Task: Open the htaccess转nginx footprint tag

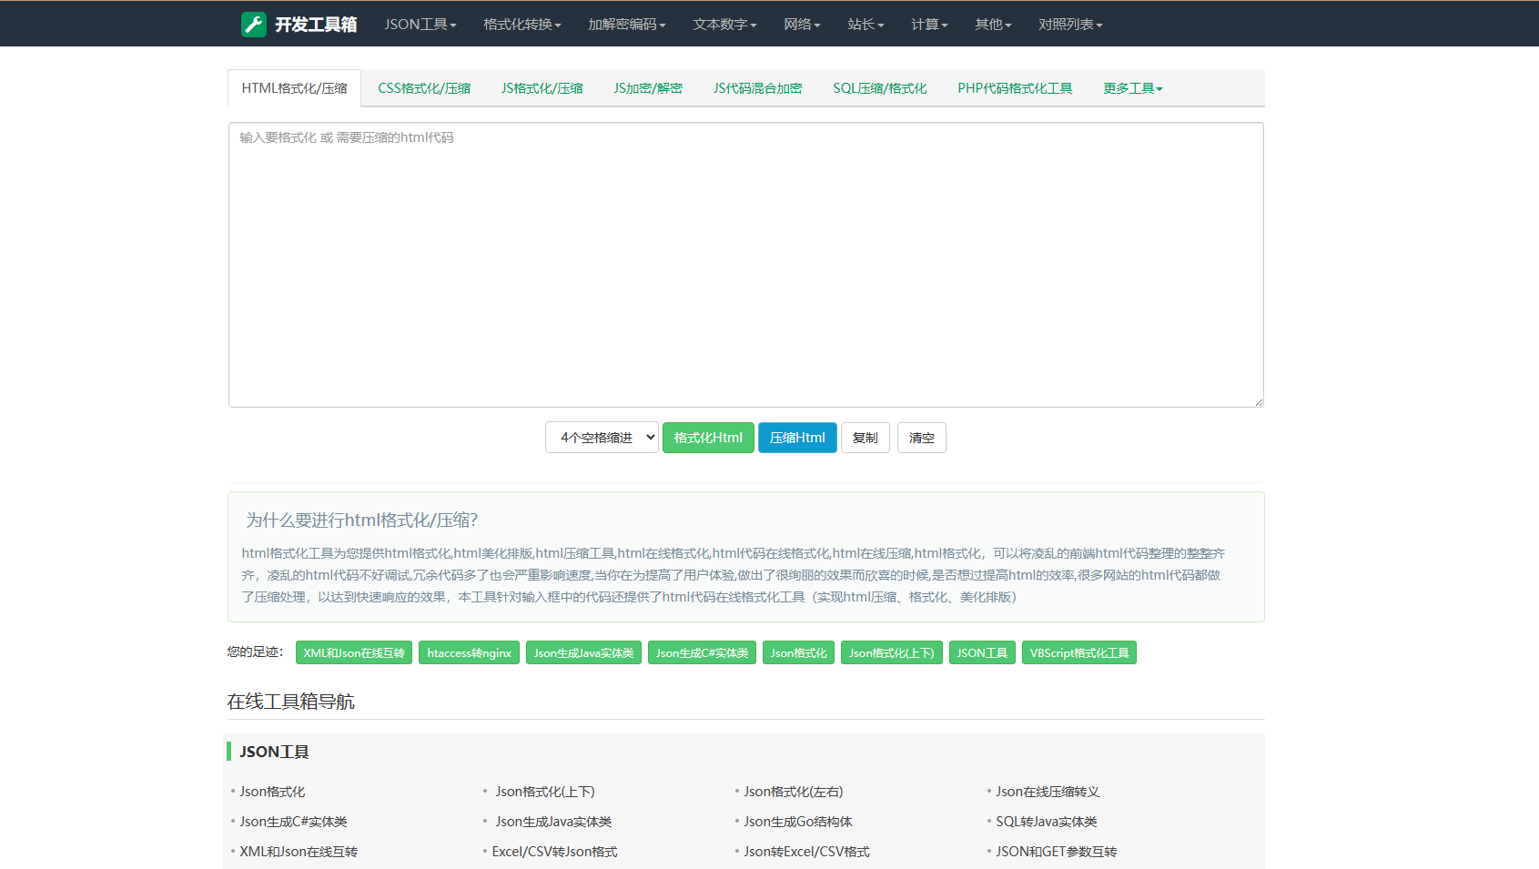Action: coord(469,653)
